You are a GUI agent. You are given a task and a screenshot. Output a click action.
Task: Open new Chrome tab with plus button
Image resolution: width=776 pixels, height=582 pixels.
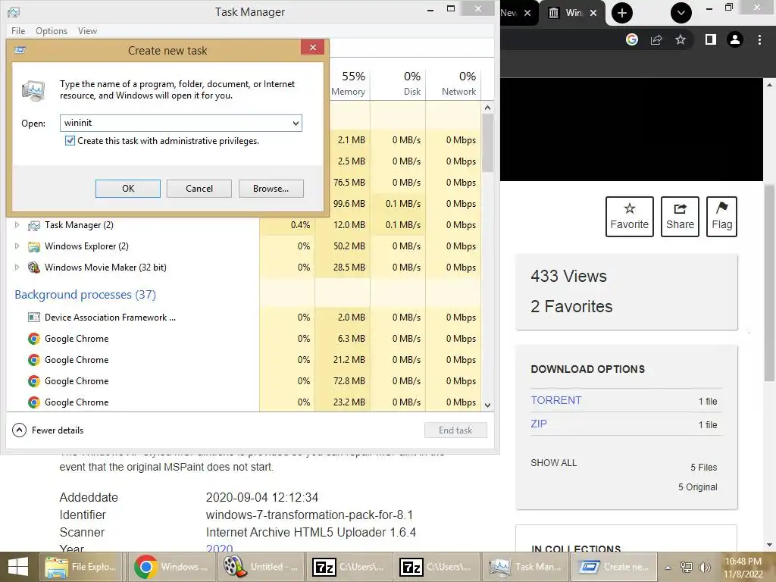pos(622,13)
